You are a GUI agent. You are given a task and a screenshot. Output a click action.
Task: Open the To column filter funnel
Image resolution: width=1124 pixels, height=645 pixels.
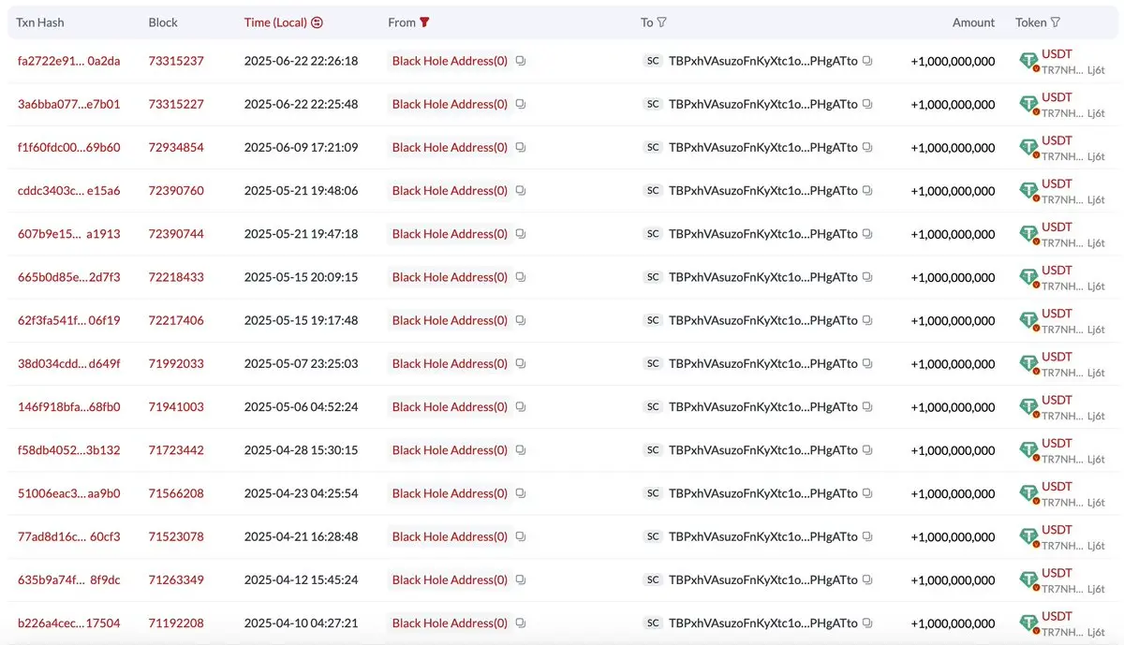pos(662,22)
